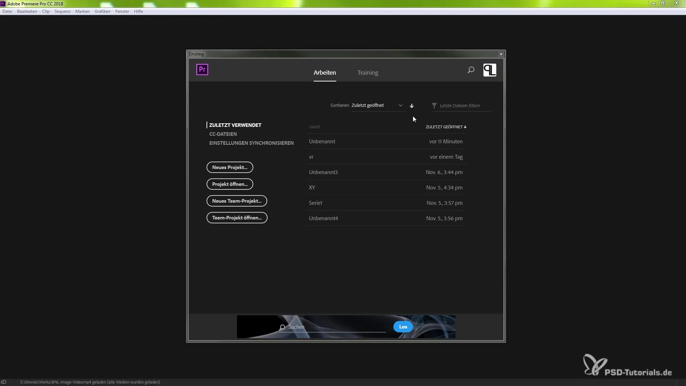Open the recent project Unbenannt3
Viewport: 686px width, 386px height.
tap(386, 172)
